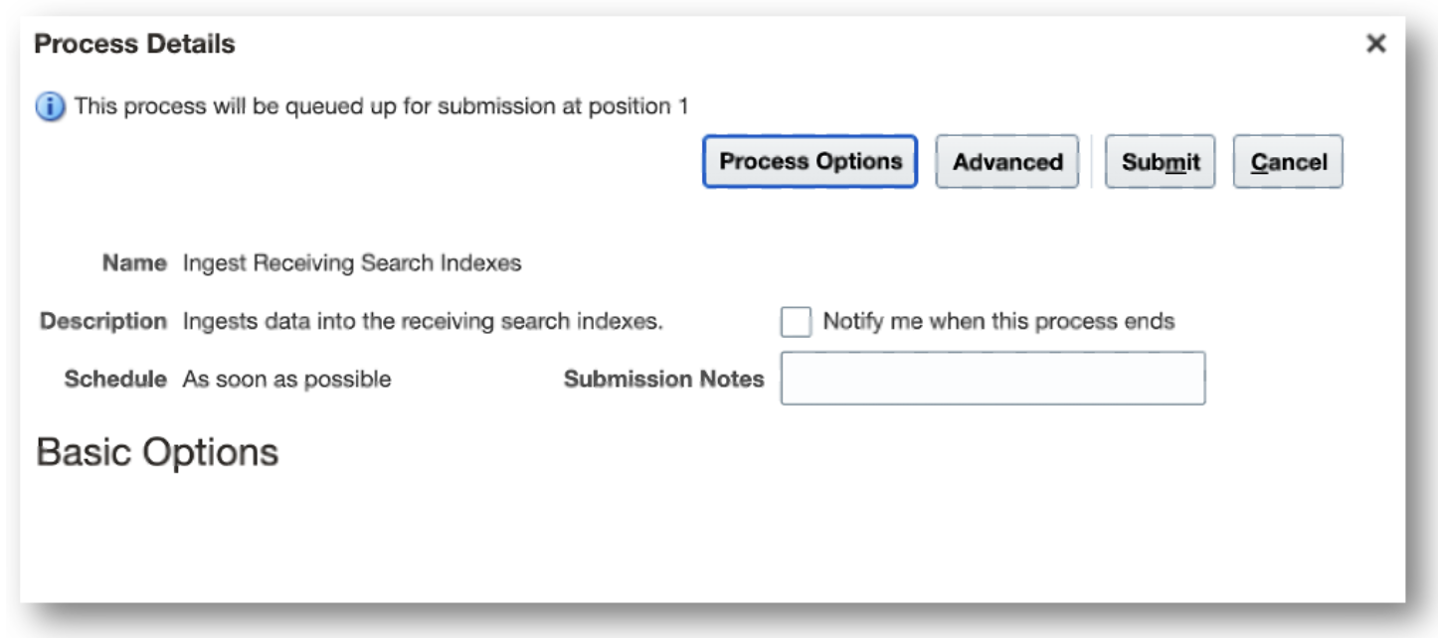
Task: Click the queued for submission info message
Action: click(x=381, y=106)
